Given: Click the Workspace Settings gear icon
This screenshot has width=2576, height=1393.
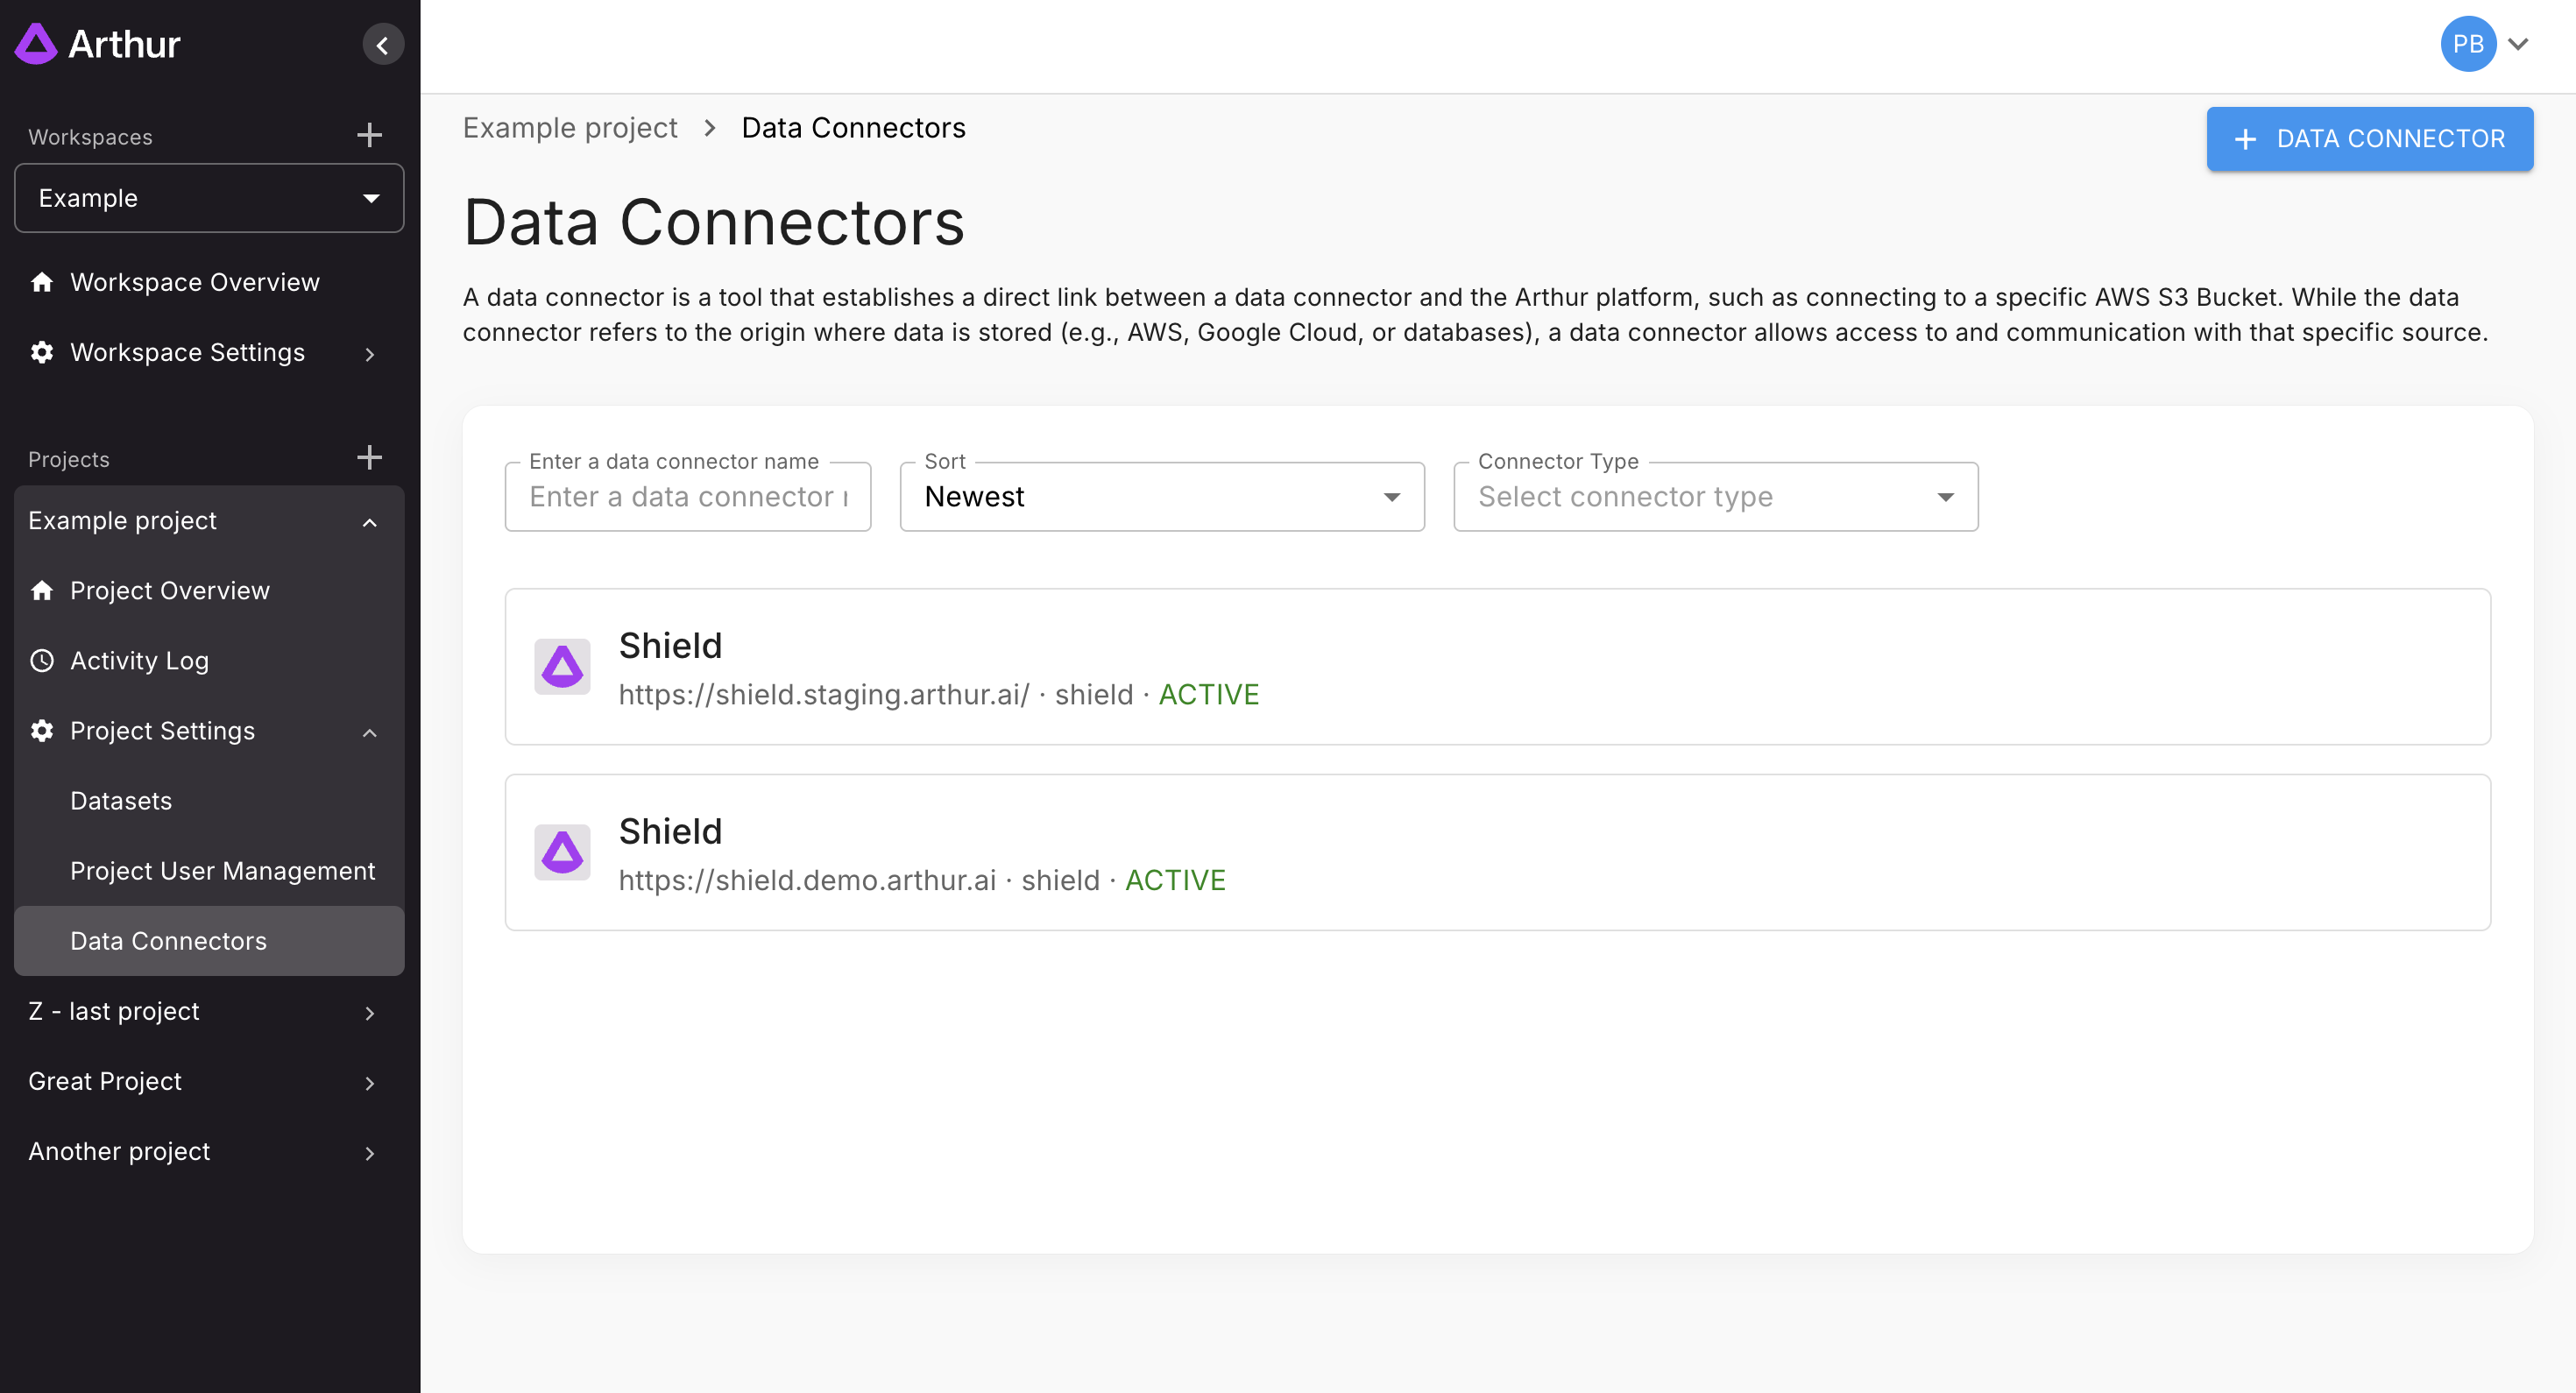Looking at the screenshot, I should (x=42, y=353).
